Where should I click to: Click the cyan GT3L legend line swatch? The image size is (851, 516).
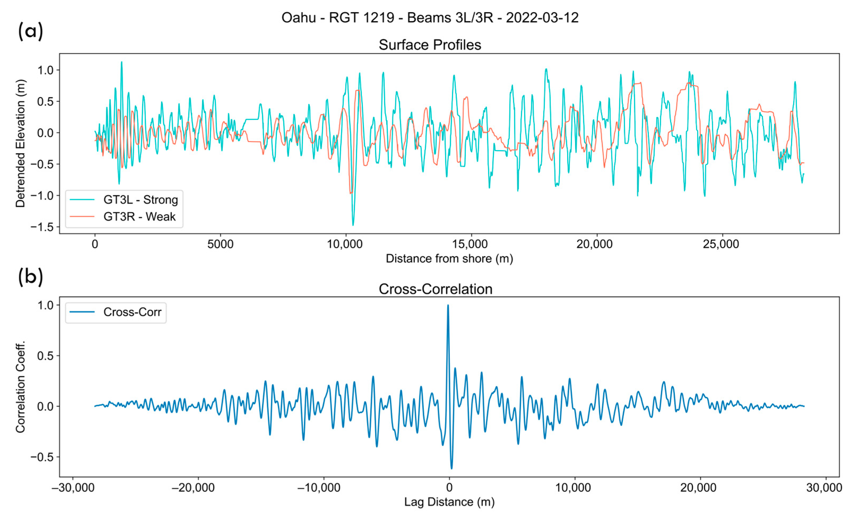82,200
